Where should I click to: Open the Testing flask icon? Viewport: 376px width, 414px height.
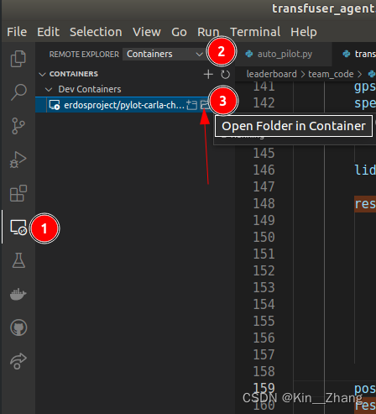(18, 260)
